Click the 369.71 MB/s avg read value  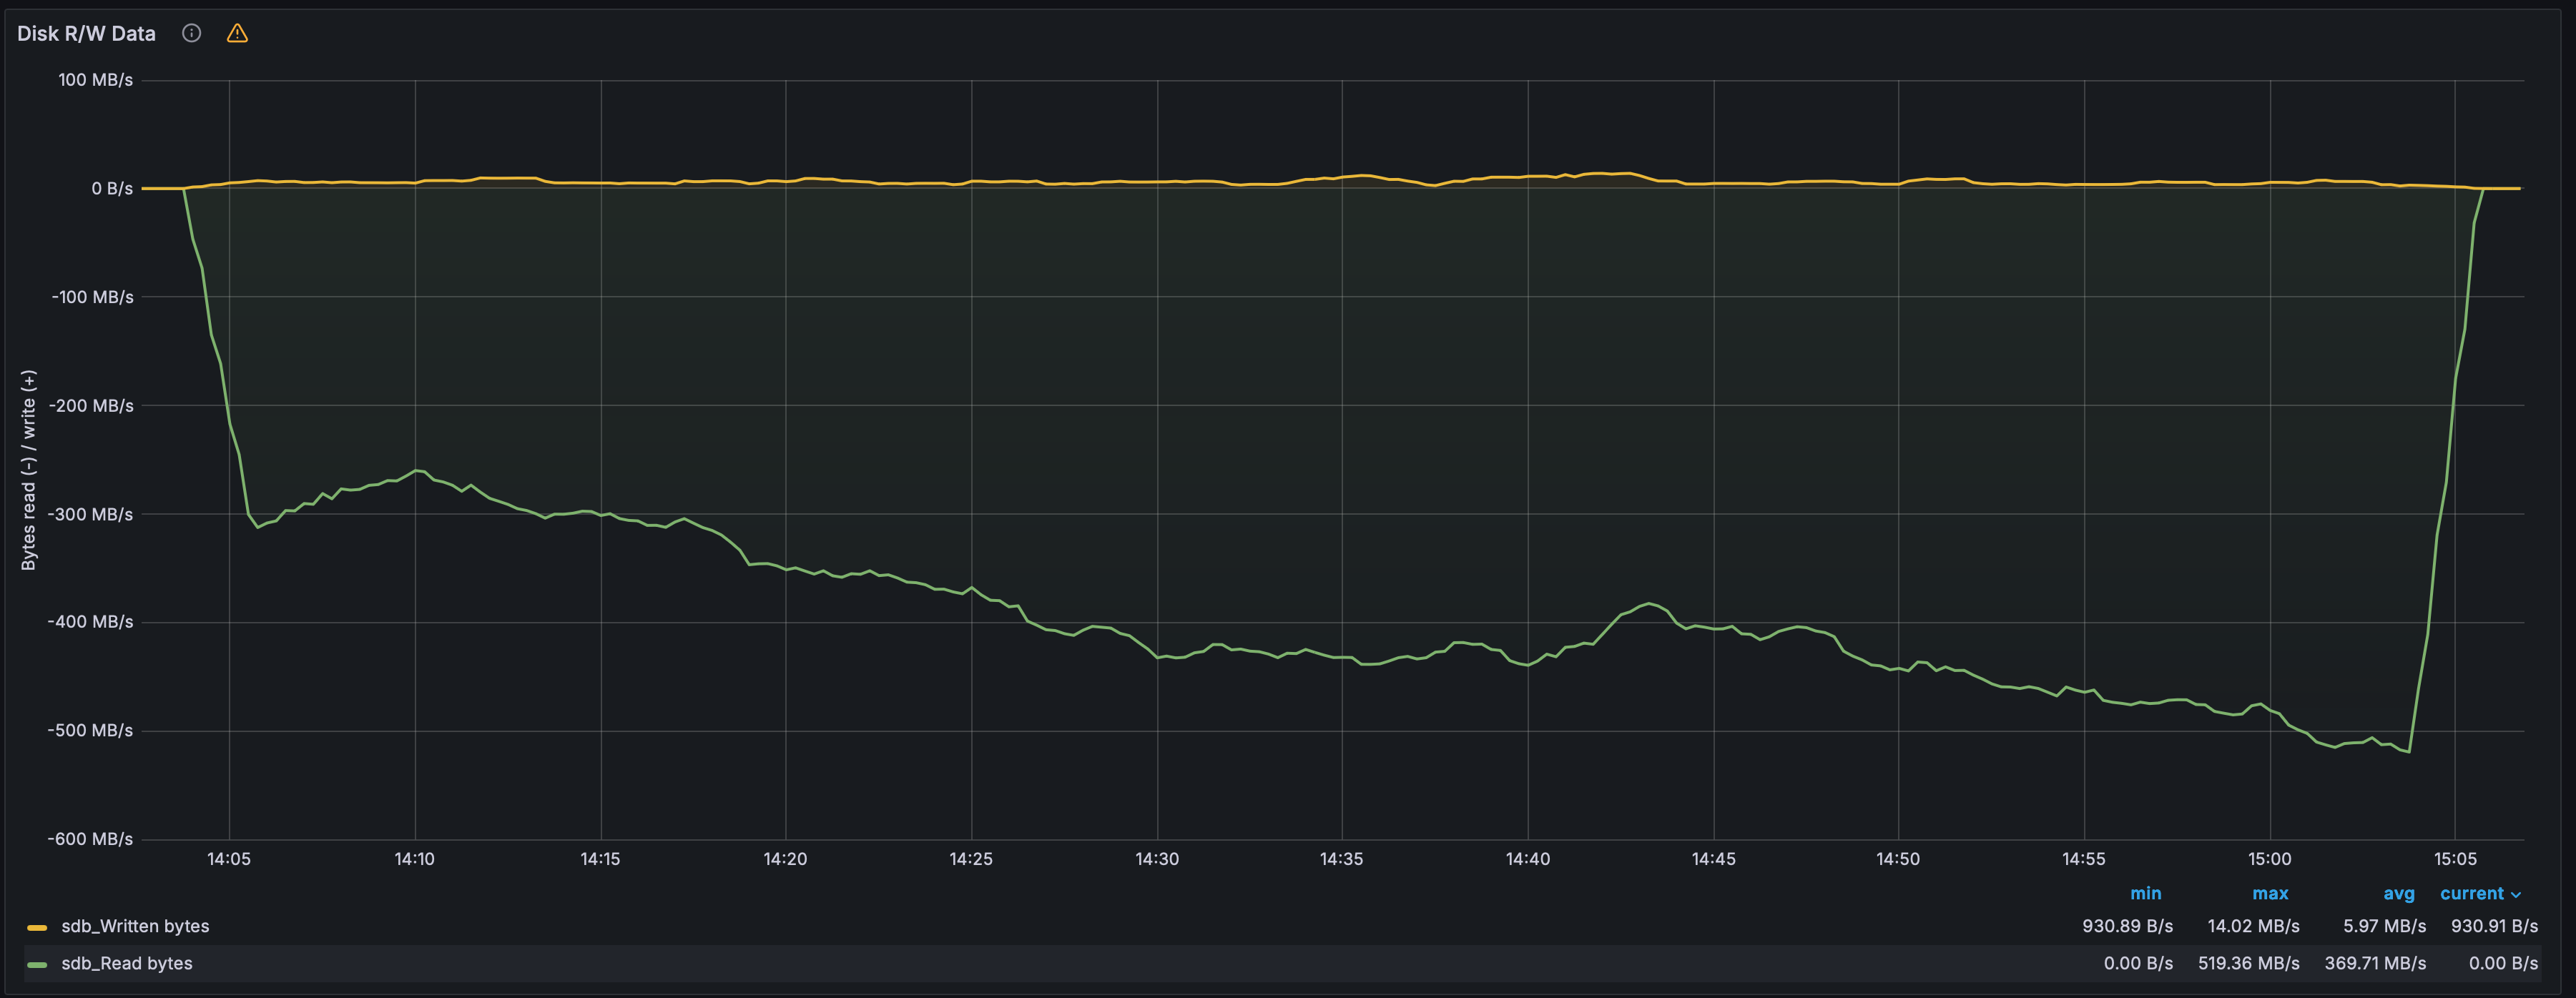click(2375, 963)
